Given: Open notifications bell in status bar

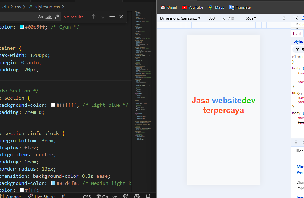Looking at the screenshot, I should coord(148,196).
